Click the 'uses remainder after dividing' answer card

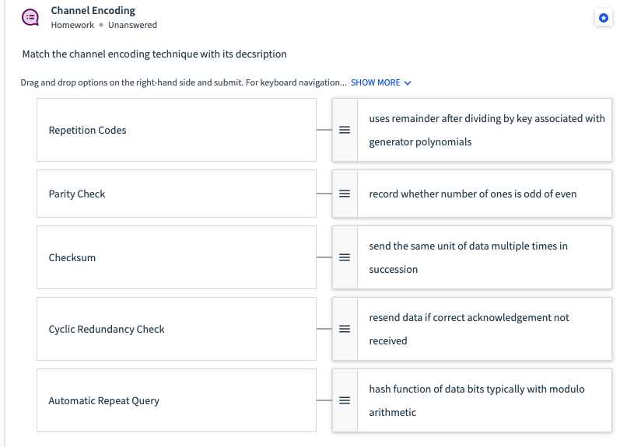point(472,130)
